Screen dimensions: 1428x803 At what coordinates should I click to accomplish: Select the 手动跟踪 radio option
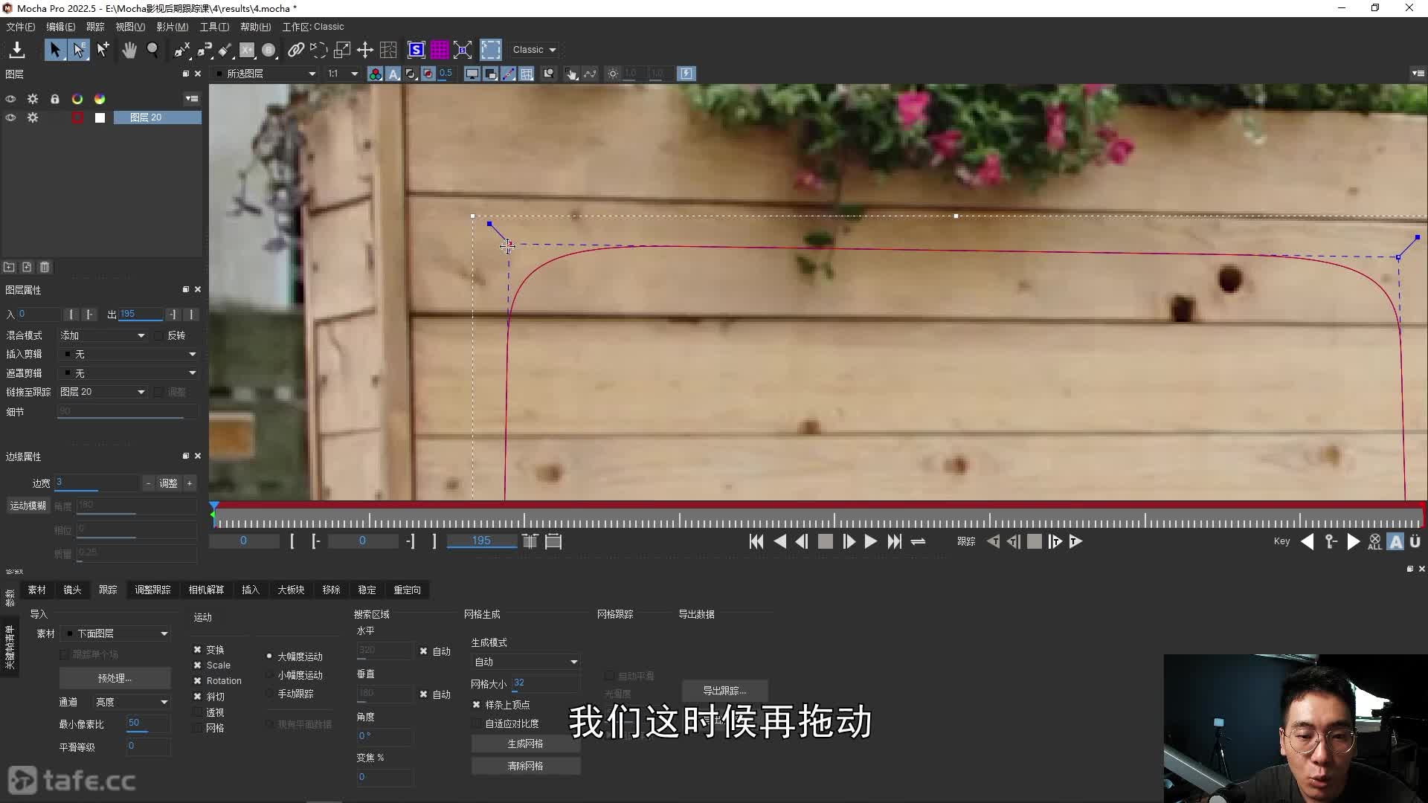[269, 694]
